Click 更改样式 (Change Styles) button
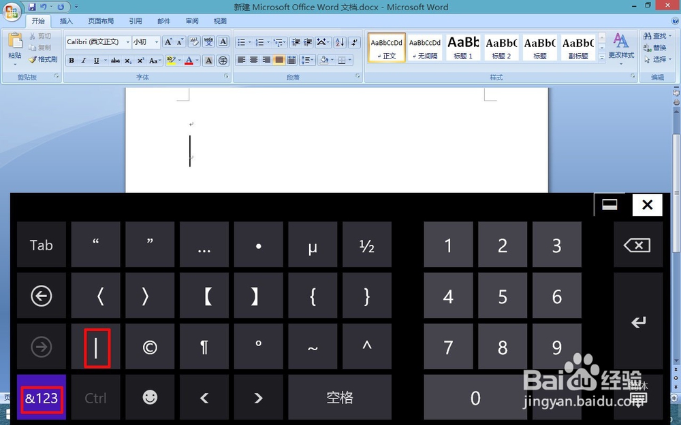681x425 pixels. pos(621,48)
